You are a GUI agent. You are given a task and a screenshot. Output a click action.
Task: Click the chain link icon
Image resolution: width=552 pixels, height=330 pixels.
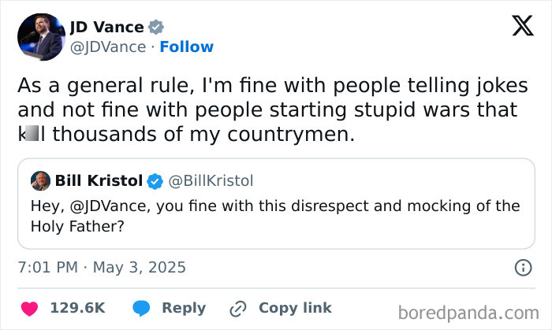click(x=238, y=308)
